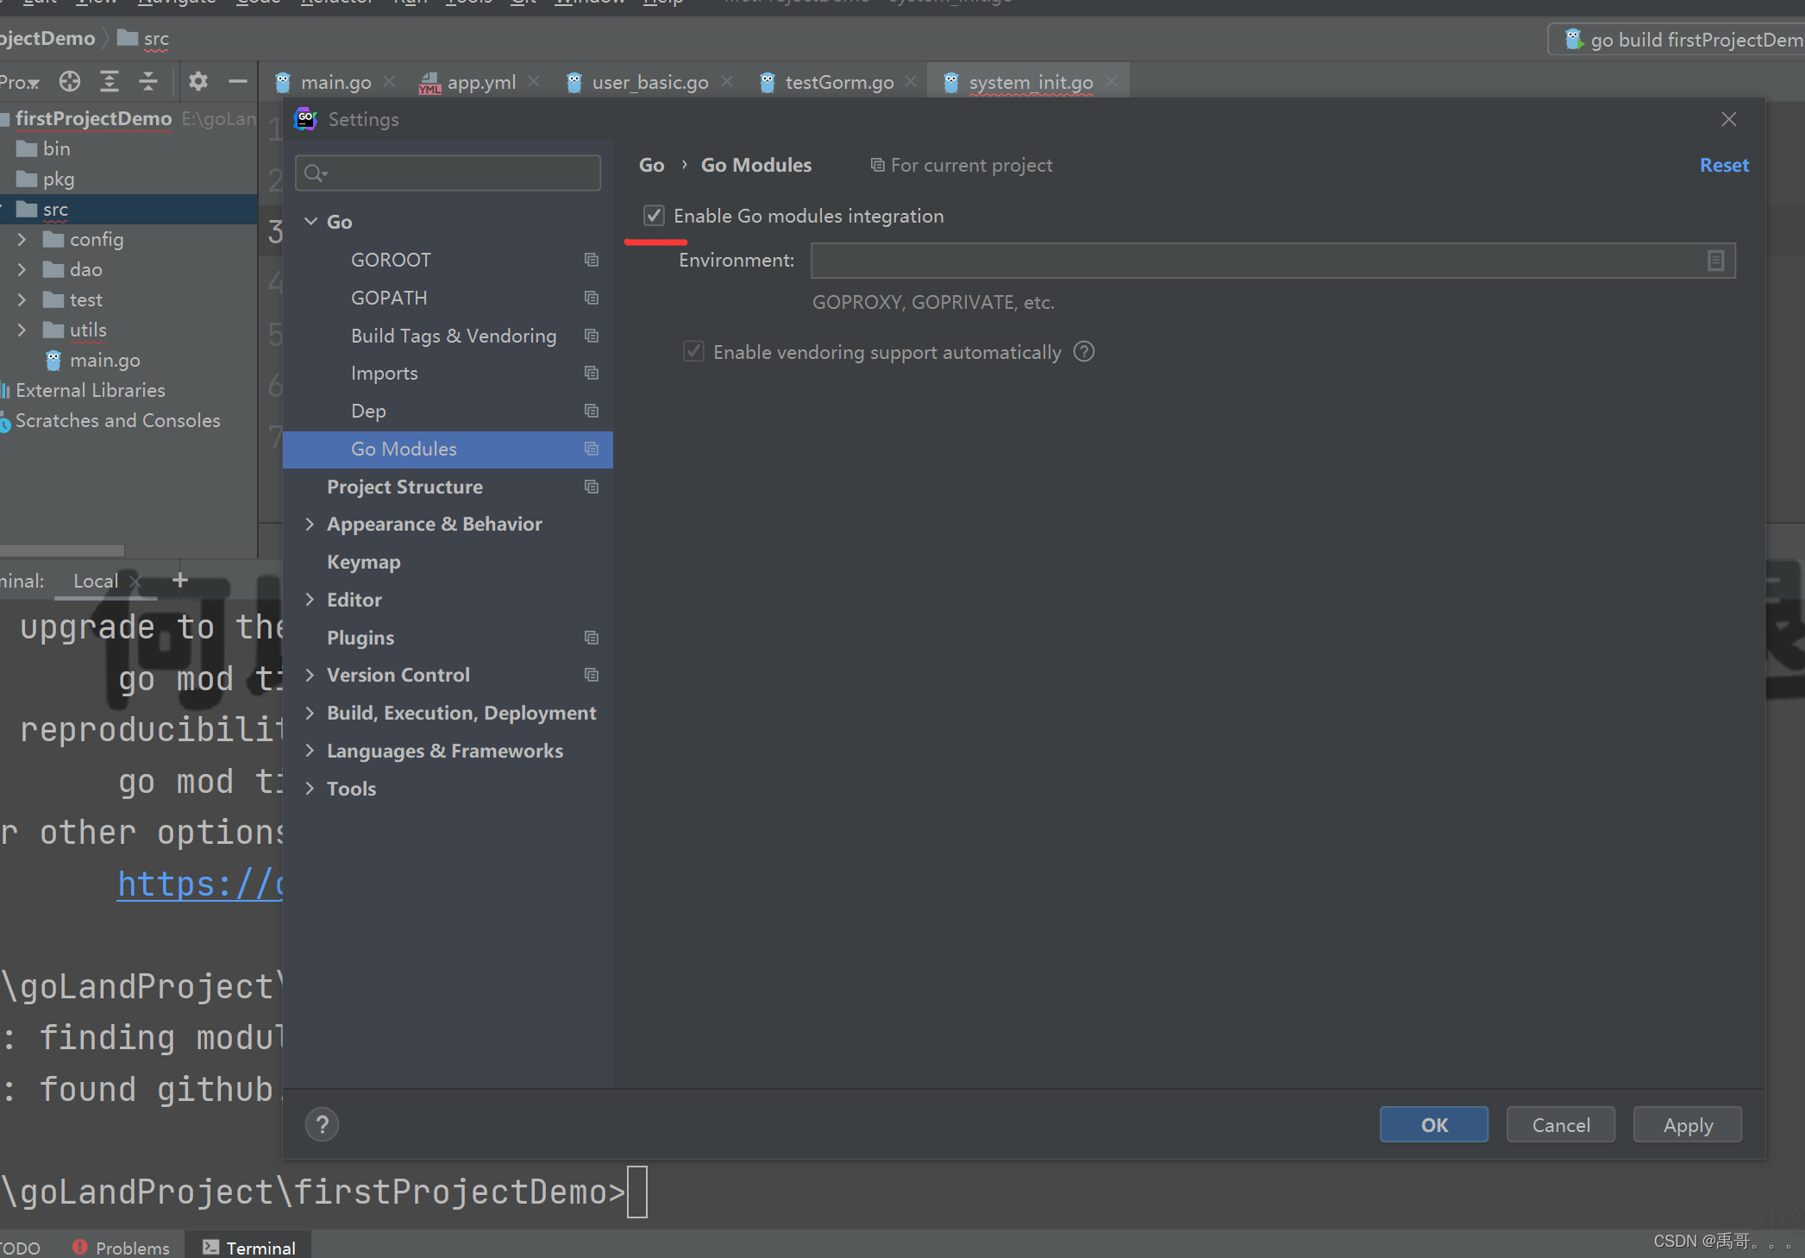Click the horizontal scrollbar in Project panel
This screenshot has height=1258, width=1805.
[62, 550]
